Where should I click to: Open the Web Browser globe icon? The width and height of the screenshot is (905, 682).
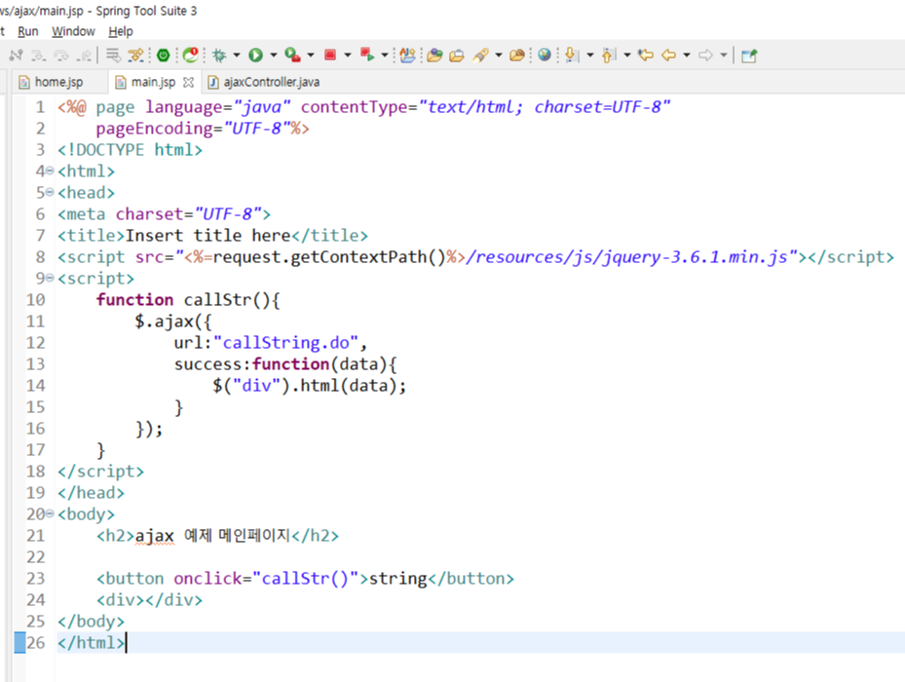coord(545,56)
